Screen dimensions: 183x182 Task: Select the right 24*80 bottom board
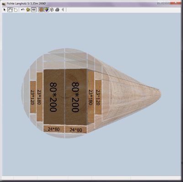coord(76,130)
